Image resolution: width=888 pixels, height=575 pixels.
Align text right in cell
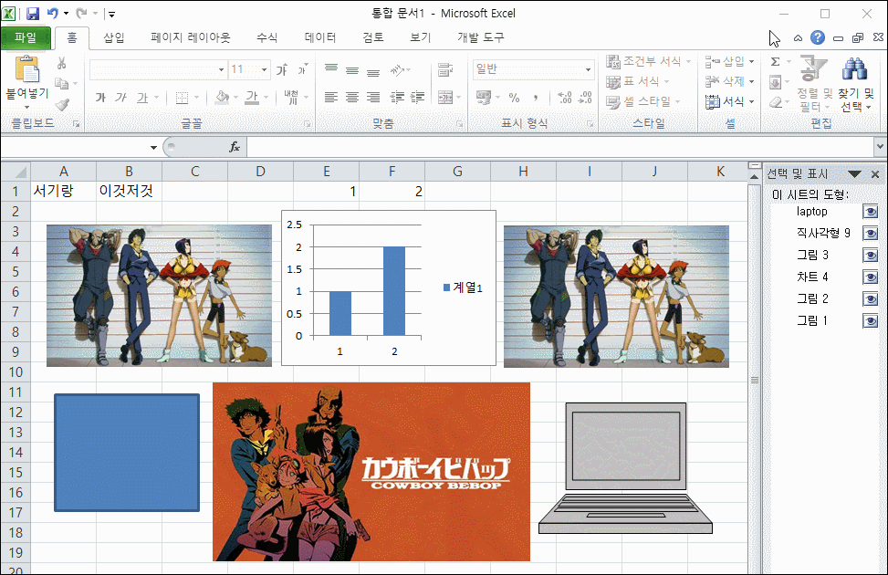[x=373, y=98]
